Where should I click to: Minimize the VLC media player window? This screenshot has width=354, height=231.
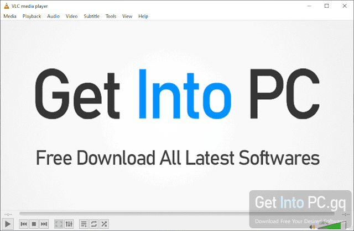309,6
